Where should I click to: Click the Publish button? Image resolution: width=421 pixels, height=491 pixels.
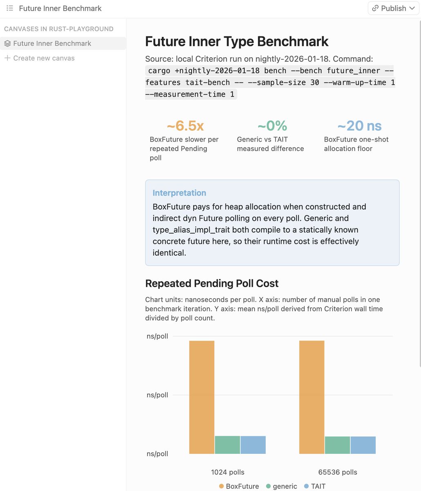tap(394, 8)
